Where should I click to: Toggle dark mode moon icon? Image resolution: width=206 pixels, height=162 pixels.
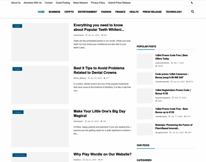pyautogui.click(x=192, y=3)
